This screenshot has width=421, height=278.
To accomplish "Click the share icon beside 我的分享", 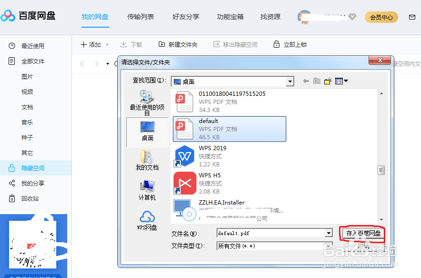I will click(x=12, y=183).
